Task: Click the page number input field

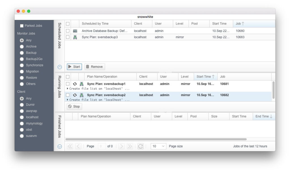Action: coord(102,146)
